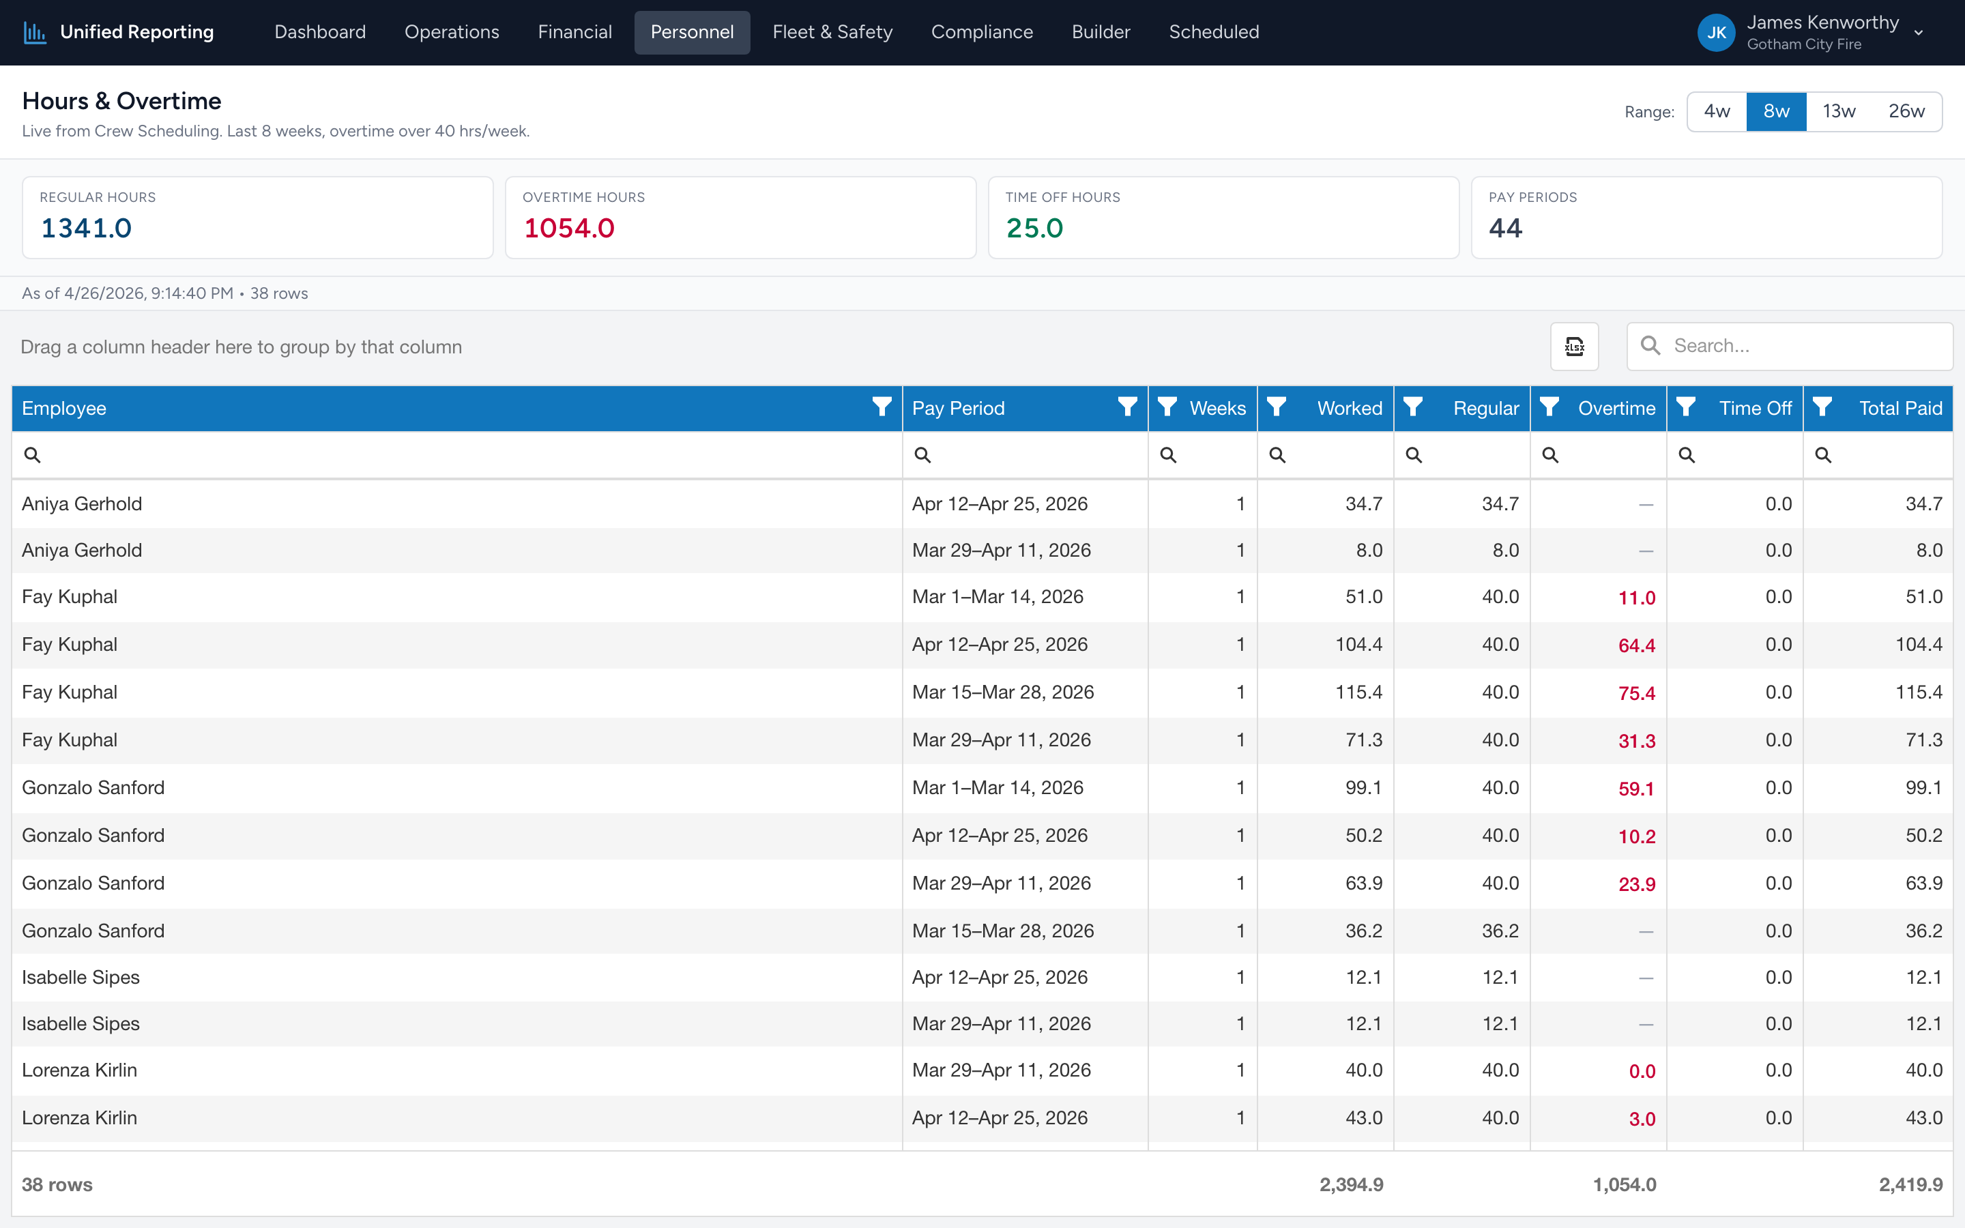
Task: Click the Export to XLSX icon button
Action: pos(1575,347)
